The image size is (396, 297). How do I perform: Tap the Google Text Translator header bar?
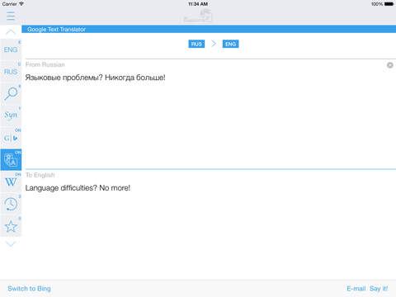209,29
